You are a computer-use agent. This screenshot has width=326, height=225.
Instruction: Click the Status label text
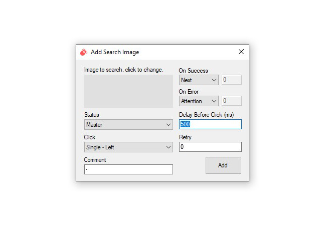[92, 115]
